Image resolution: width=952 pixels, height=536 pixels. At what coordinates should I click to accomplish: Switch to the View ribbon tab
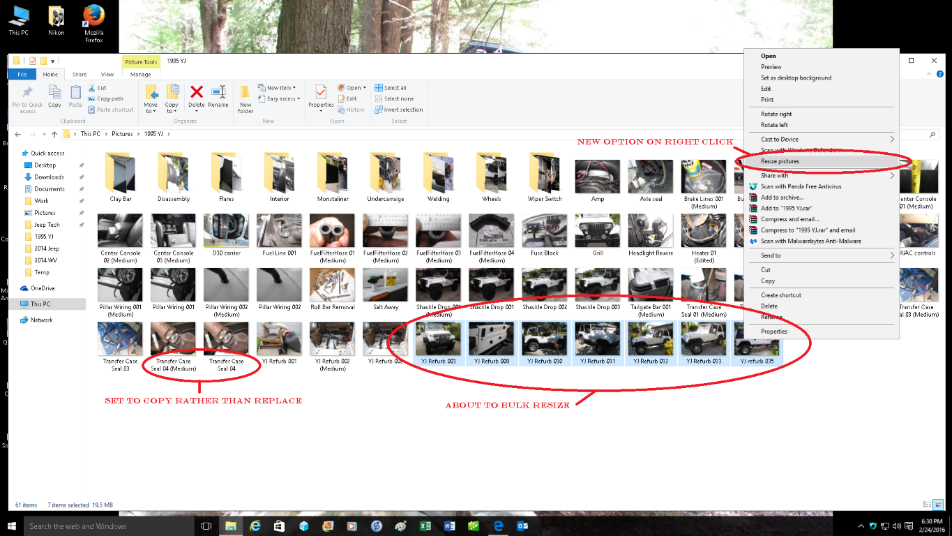107,74
